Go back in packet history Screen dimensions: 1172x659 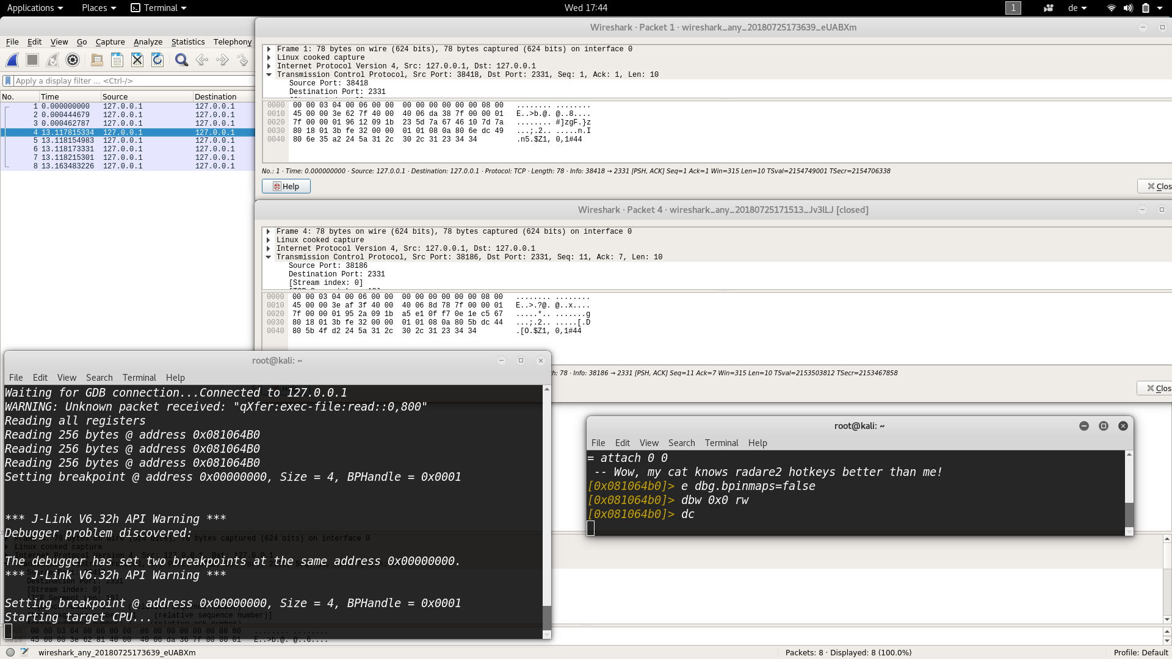tap(202, 60)
